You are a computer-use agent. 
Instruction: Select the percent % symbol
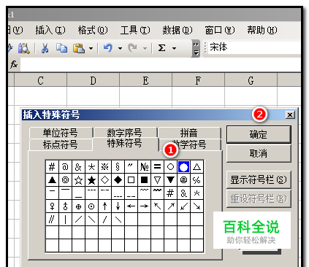click(197, 180)
